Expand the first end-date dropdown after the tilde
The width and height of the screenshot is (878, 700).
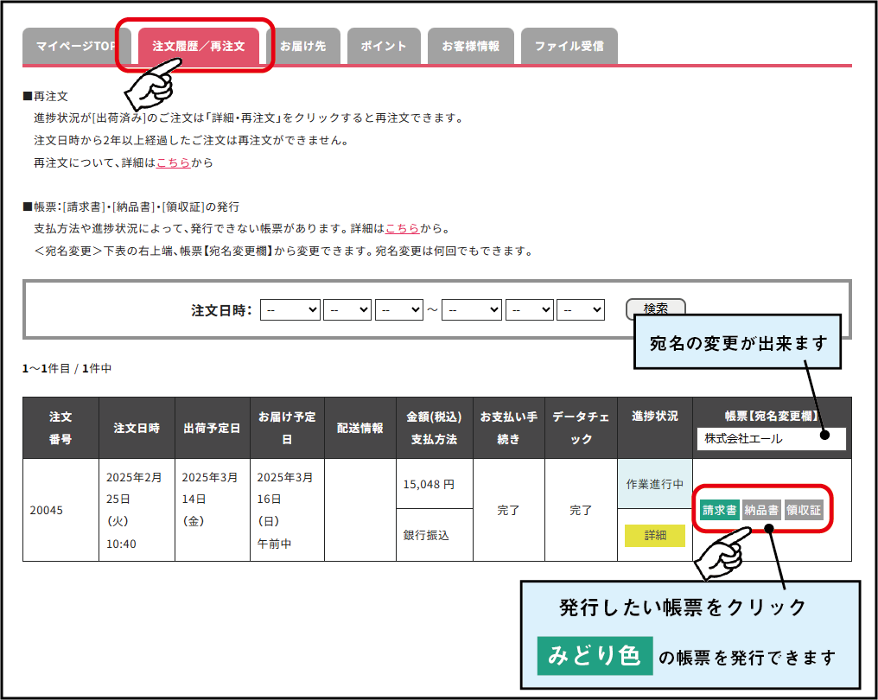point(472,309)
